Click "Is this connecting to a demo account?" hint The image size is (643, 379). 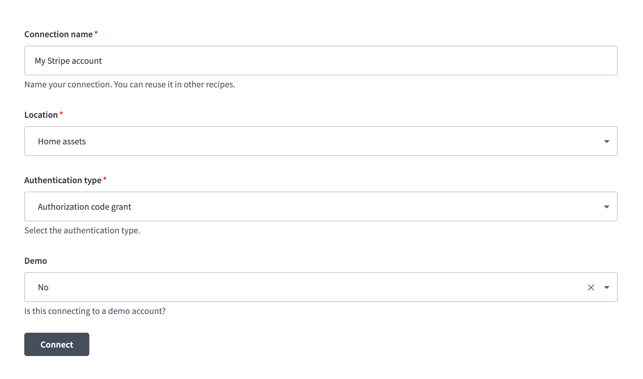point(95,311)
